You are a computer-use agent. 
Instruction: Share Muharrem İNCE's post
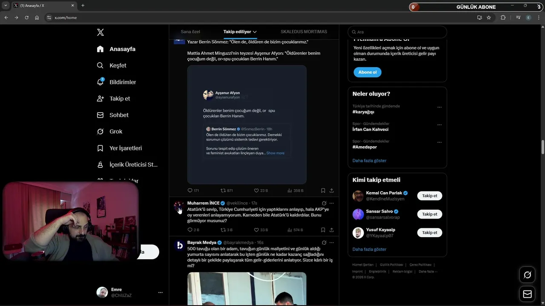[332, 230]
